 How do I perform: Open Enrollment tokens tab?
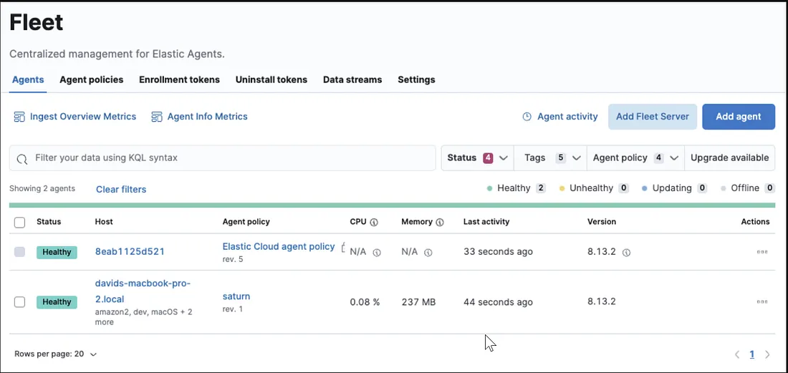pos(179,79)
